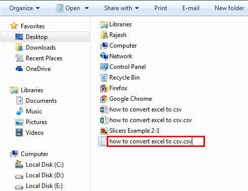The image size is (248, 191).
Task: Select the Network icon in file list
Action: coord(104,56)
